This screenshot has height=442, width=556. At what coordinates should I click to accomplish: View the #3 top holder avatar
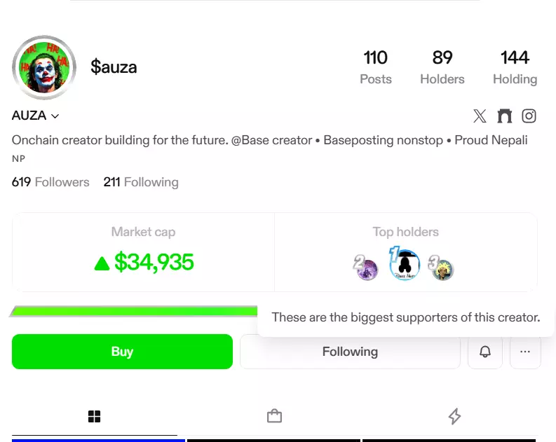(x=442, y=269)
